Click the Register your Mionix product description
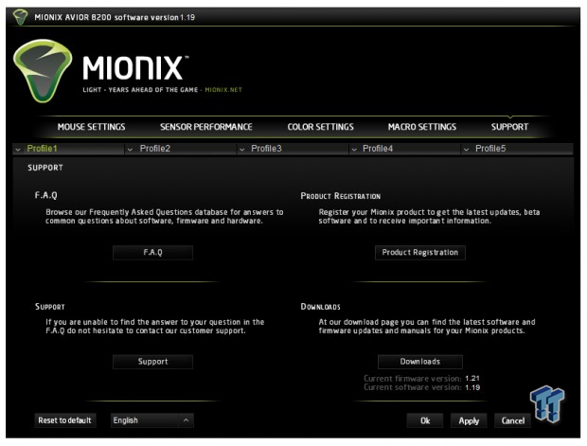This screenshot has width=587, height=446. (x=429, y=217)
